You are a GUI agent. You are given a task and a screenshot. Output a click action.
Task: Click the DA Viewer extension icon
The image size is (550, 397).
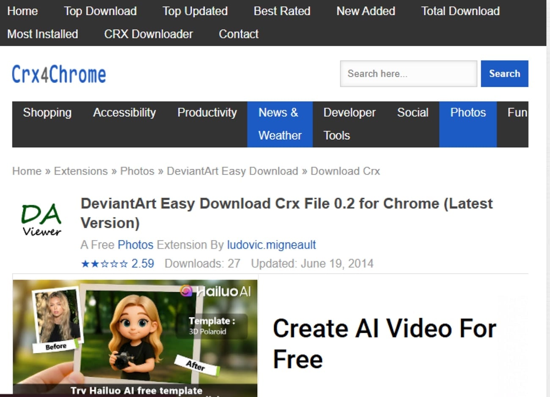[x=40, y=219]
